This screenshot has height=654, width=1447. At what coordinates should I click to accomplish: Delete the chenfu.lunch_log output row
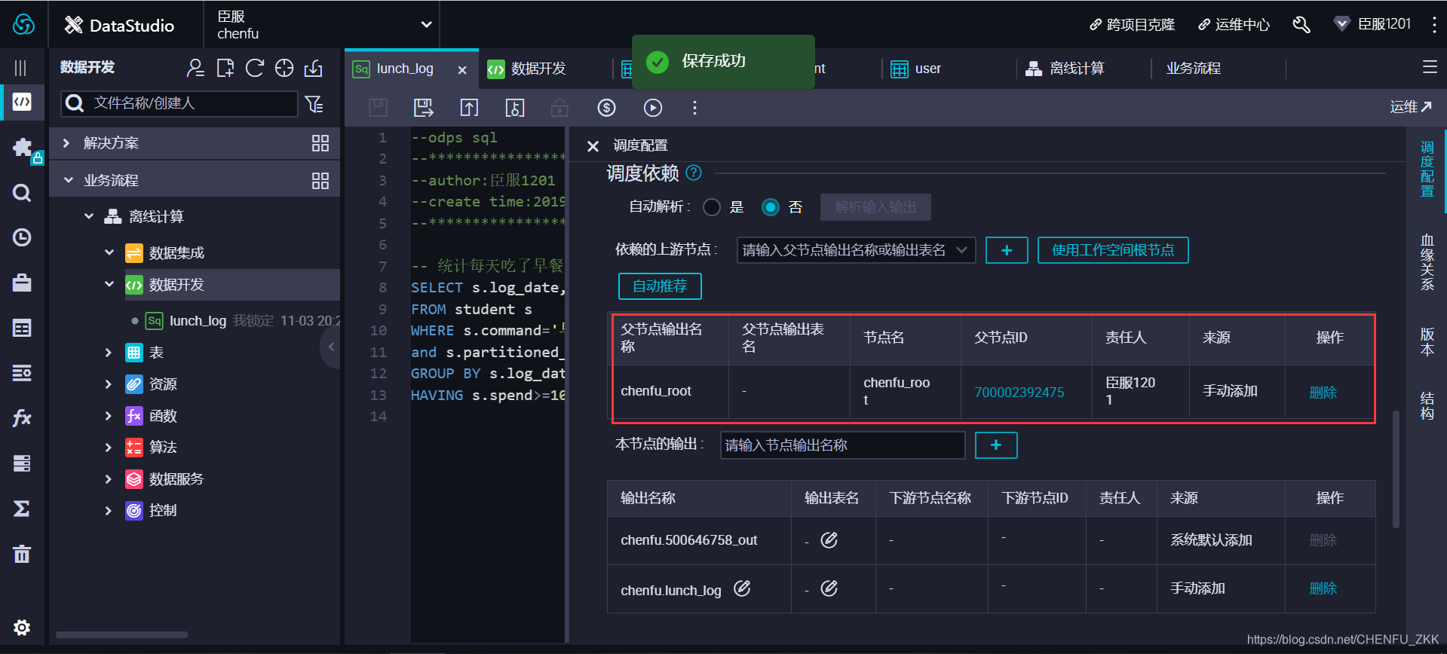pos(1323,588)
